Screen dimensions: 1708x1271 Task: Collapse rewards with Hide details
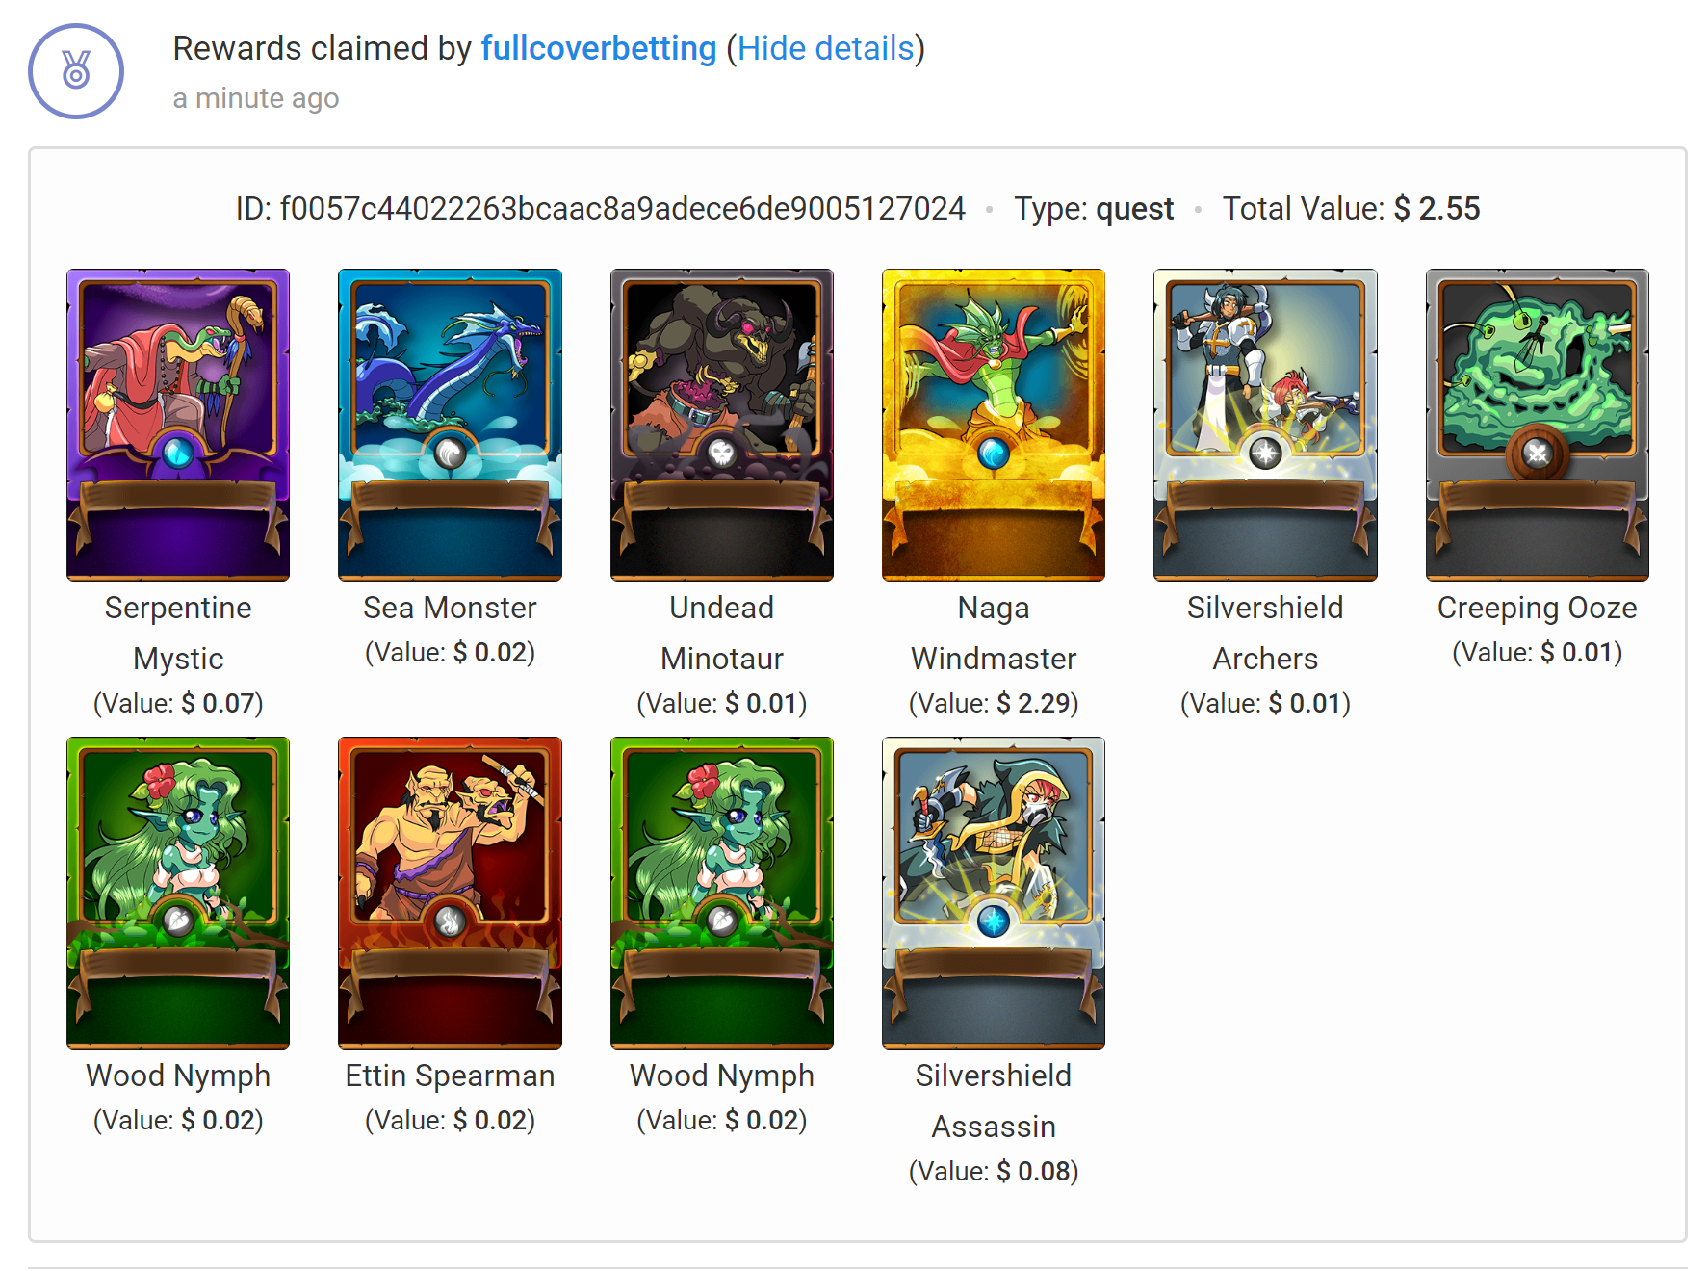click(825, 48)
